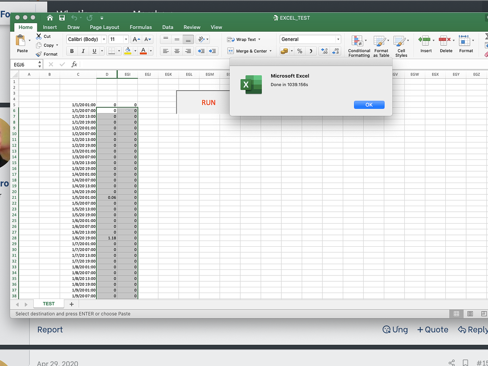The height and width of the screenshot is (366, 488).
Task: Expand the fill color options arrow
Action: pyautogui.click(x=135, y=51)
